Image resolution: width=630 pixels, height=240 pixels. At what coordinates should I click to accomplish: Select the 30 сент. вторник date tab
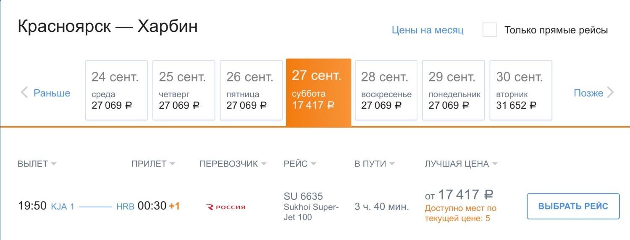pyautogui.click(x=521, y=90)
